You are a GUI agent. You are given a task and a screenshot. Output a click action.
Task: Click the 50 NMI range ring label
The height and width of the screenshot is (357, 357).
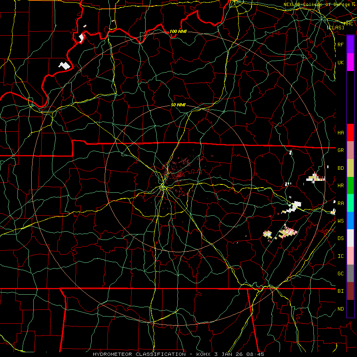point(178,105)
